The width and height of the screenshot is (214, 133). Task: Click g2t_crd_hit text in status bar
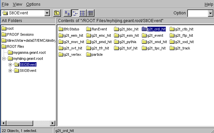[x=65, y=131]
